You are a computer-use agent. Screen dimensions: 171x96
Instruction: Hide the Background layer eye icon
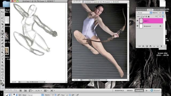click(138, 26)
